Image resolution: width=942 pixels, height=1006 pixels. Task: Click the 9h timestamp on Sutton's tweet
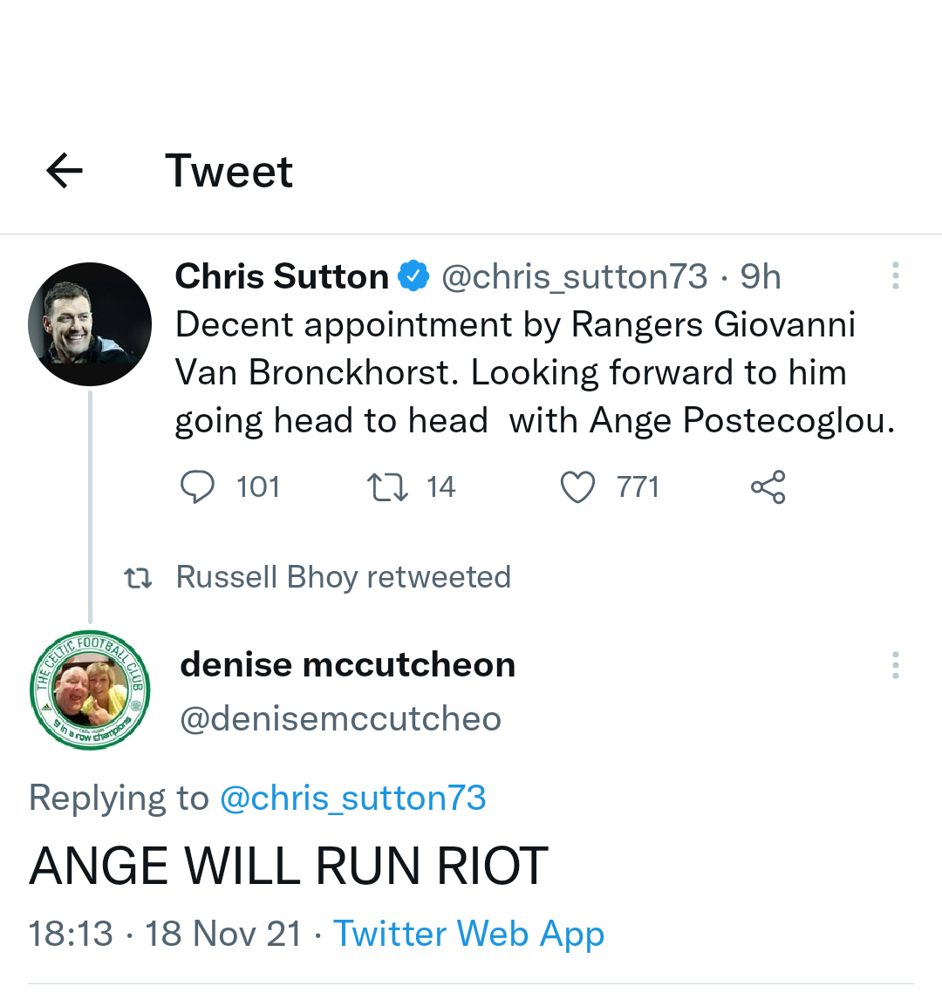coord(761,277)
